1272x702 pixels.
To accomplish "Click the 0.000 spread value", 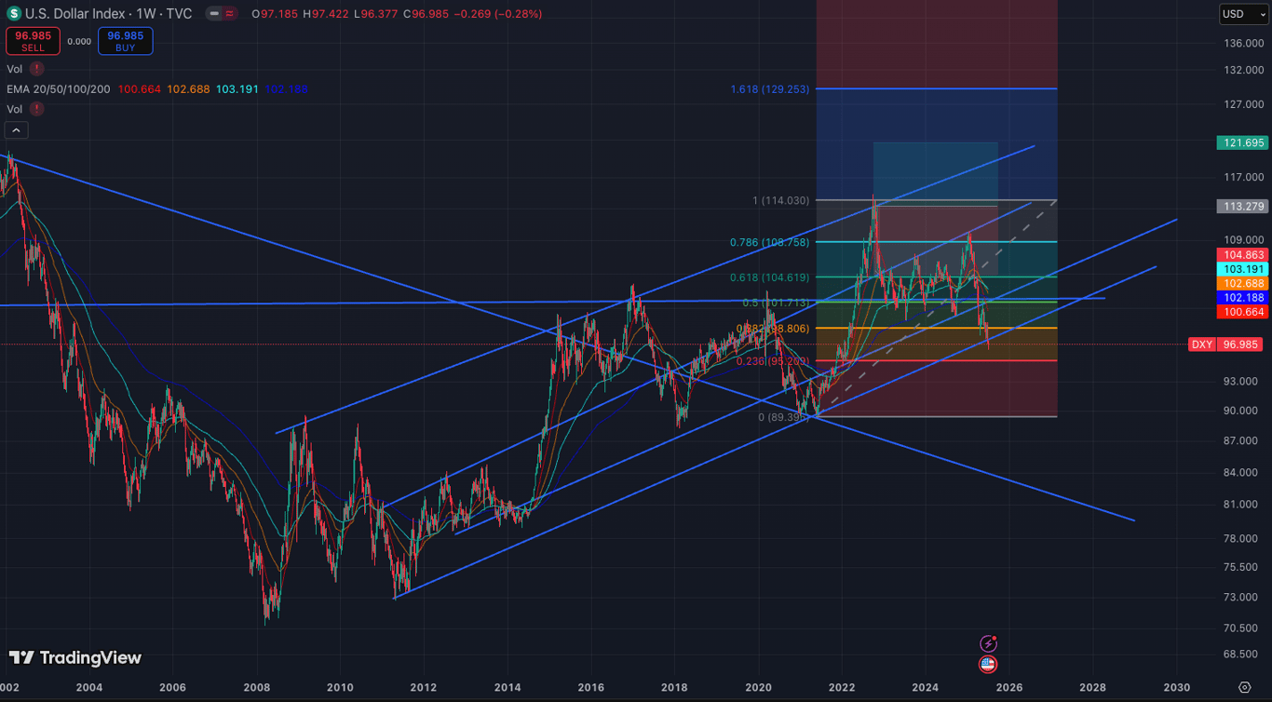I will tap(80, 41).
